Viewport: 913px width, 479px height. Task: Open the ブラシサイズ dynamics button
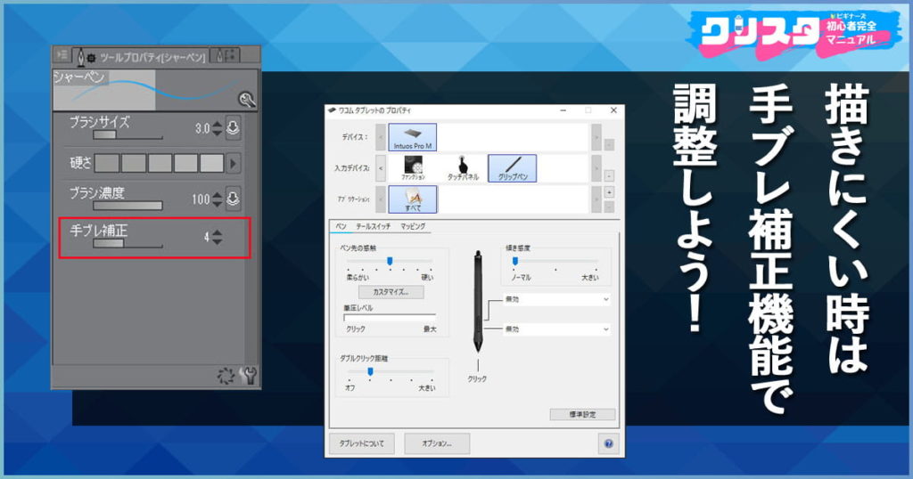click(233, 128)
